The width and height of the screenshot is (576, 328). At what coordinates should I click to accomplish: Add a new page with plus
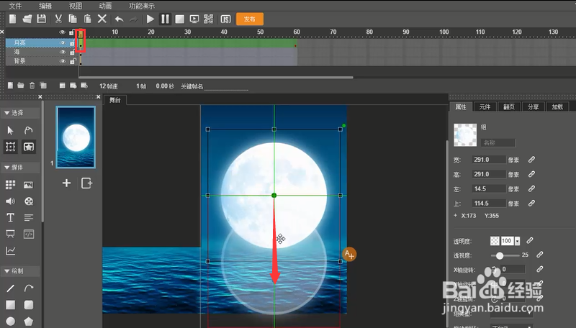tap(66, 183)
